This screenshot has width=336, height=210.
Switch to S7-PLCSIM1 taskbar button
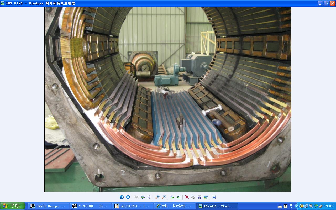(x=91, y=206)
